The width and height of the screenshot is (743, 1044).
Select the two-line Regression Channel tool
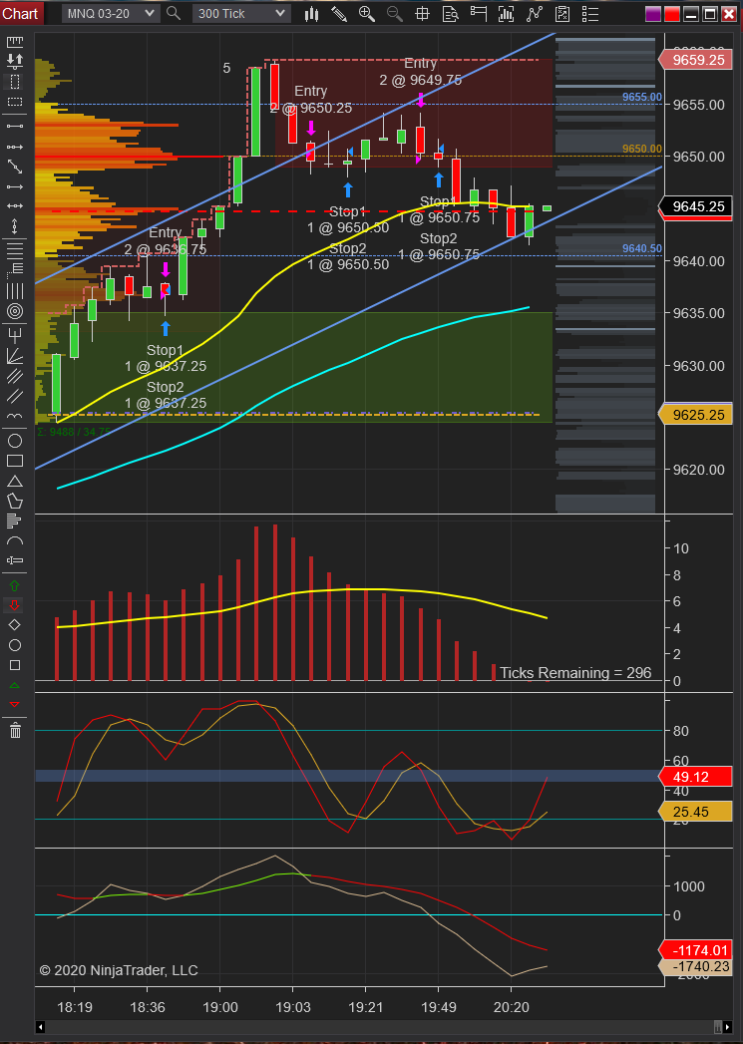click(x=15, y=396)
